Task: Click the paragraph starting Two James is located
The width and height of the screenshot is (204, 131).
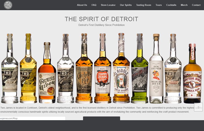Action: click(x=101, y=110)
